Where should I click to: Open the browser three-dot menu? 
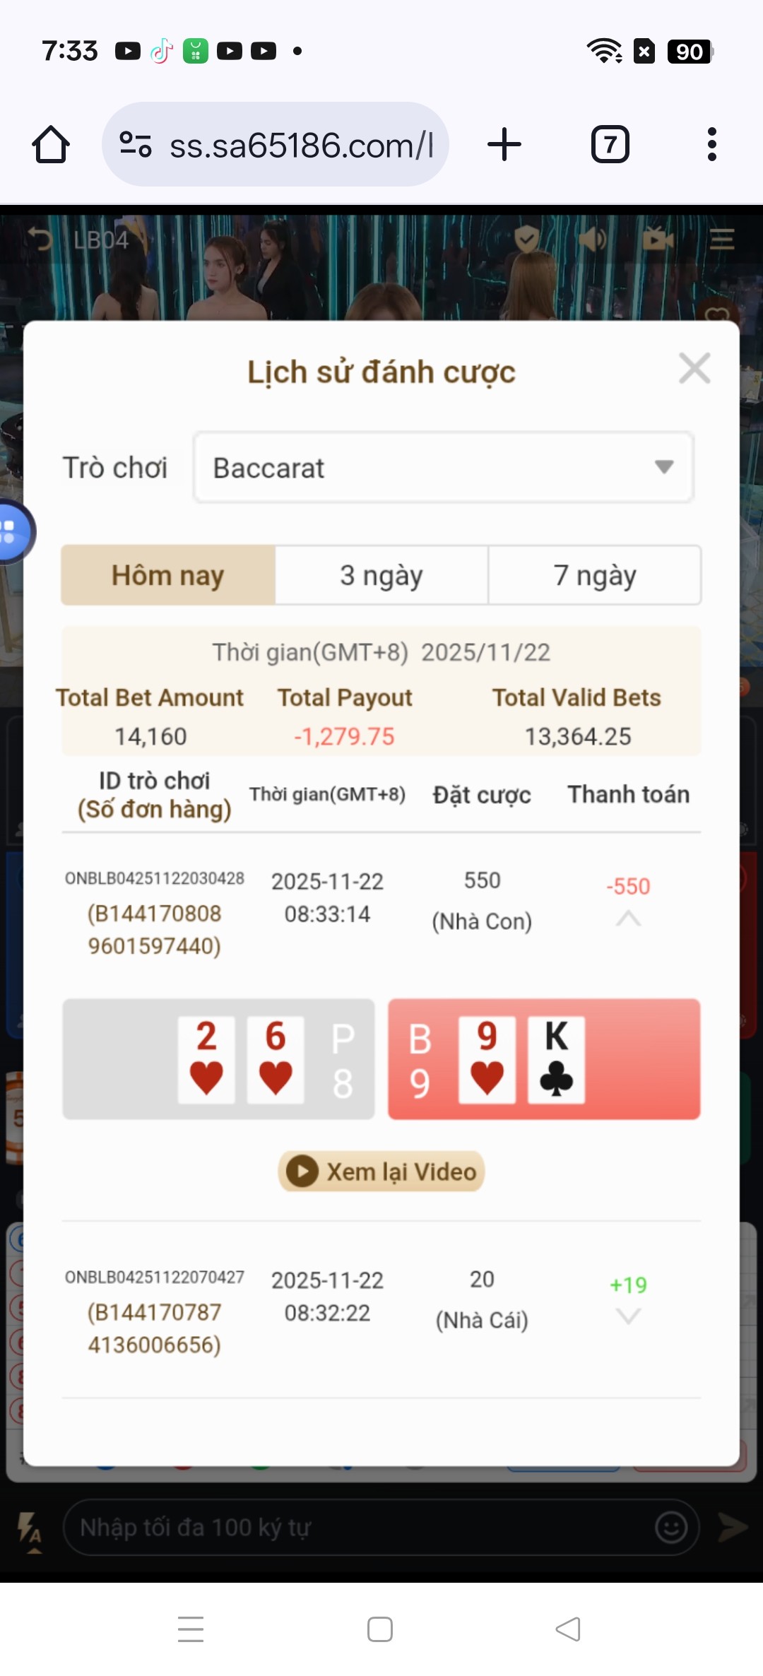pyautogui.click(x=711, y=145)
